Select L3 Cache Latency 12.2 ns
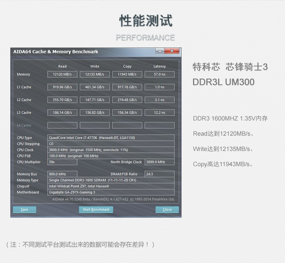The height and width of the screenshot is (263, 285). 160,112
